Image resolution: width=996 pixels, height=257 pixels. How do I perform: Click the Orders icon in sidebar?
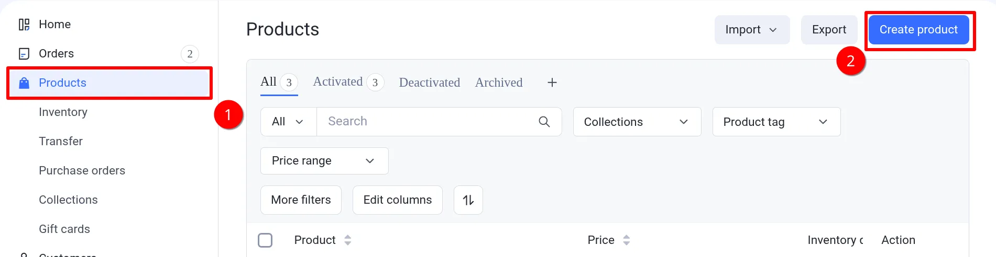(24, 54)
